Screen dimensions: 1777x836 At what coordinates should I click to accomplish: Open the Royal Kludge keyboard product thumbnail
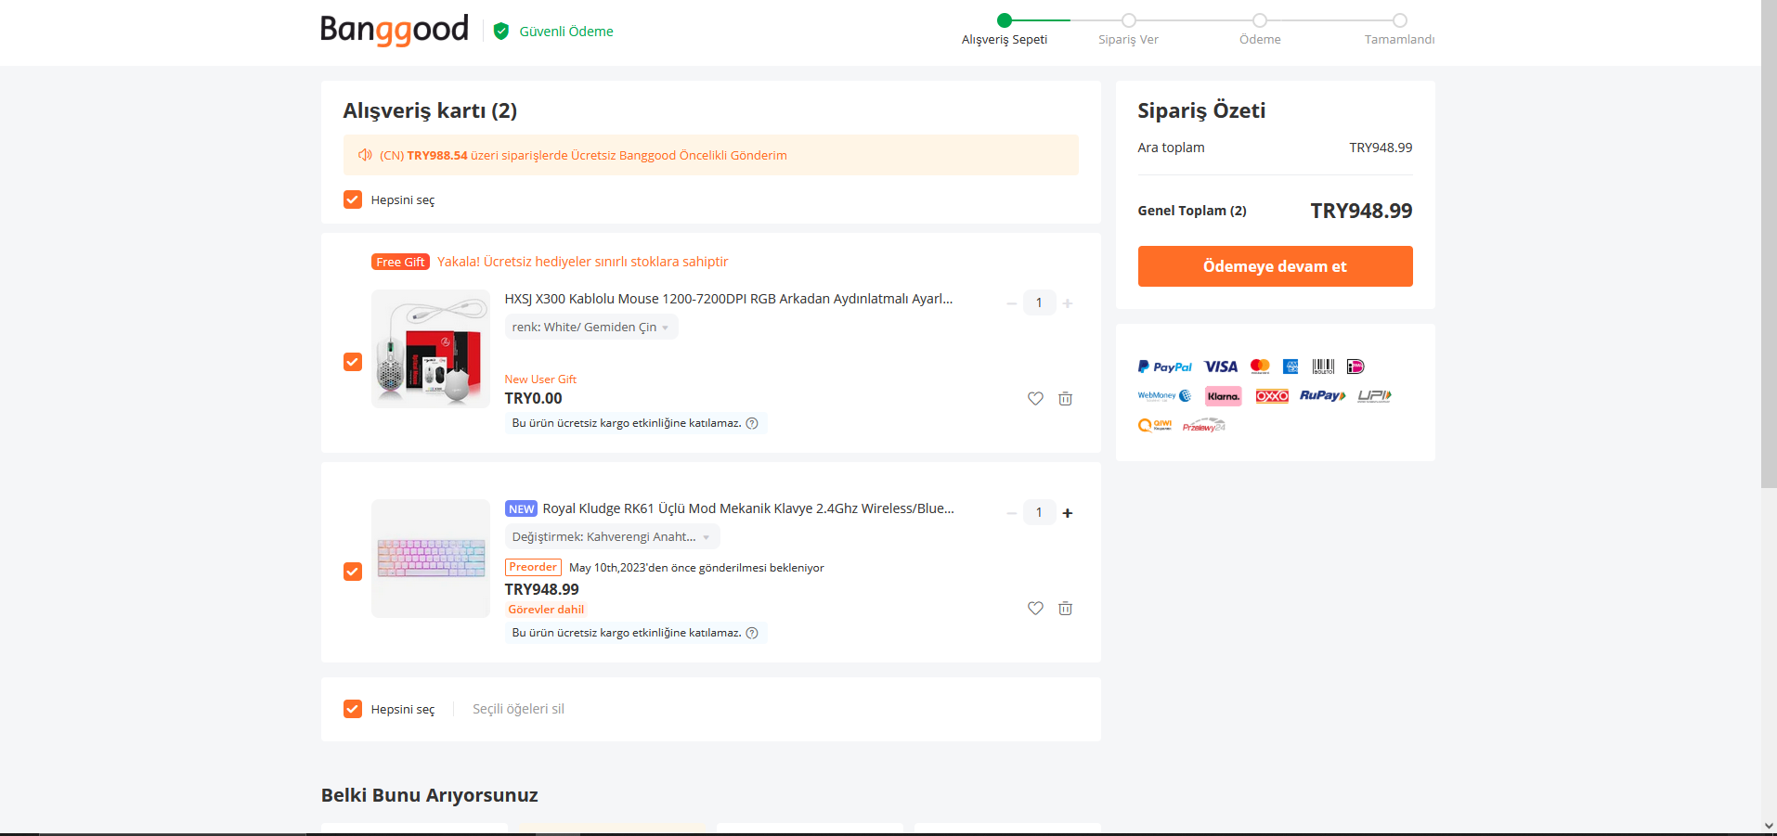tap(431, 559)
